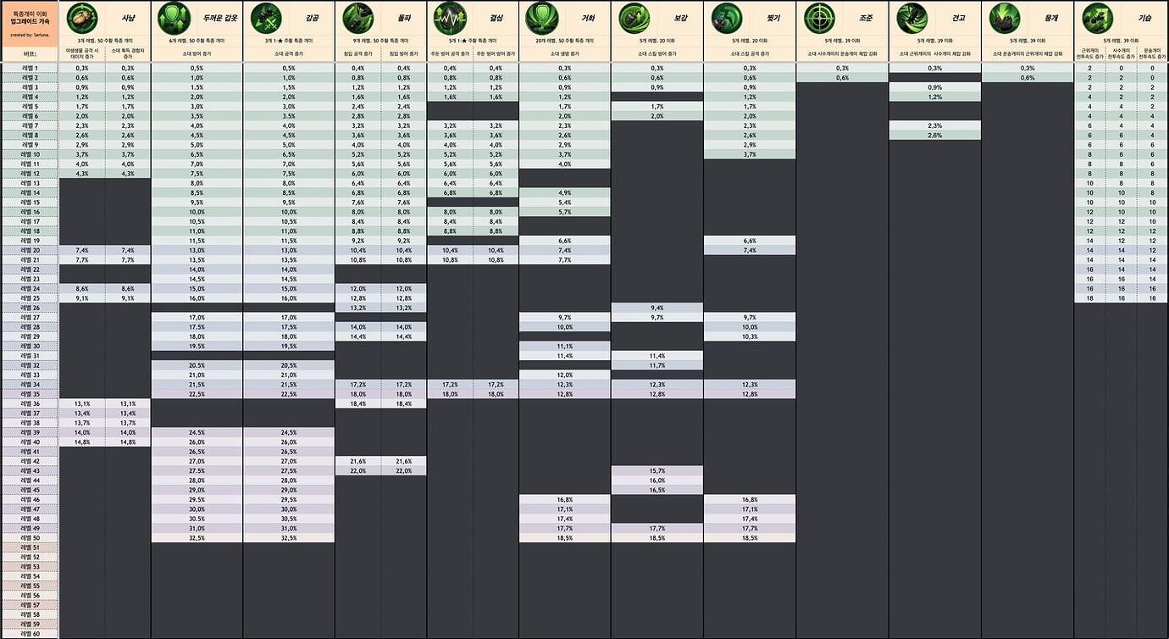
Task: Click the beetle icon for 사냥
Action: pyautogui.click(x=82, y=17)
